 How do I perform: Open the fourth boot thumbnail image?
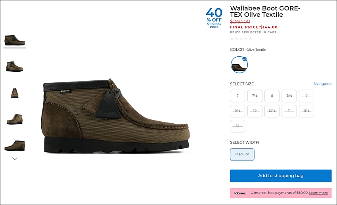click(x=15, y=119)
